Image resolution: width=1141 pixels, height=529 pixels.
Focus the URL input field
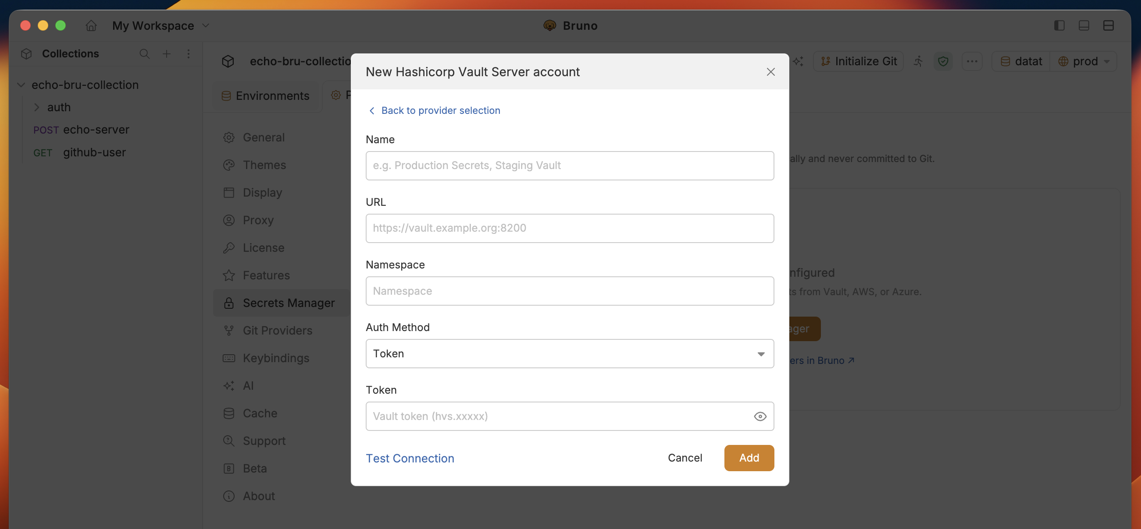(570, 228)
